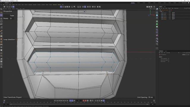The width and height of the screenshot is (190, 107).
Task: Step to the next frame
Action: point(63,100)
